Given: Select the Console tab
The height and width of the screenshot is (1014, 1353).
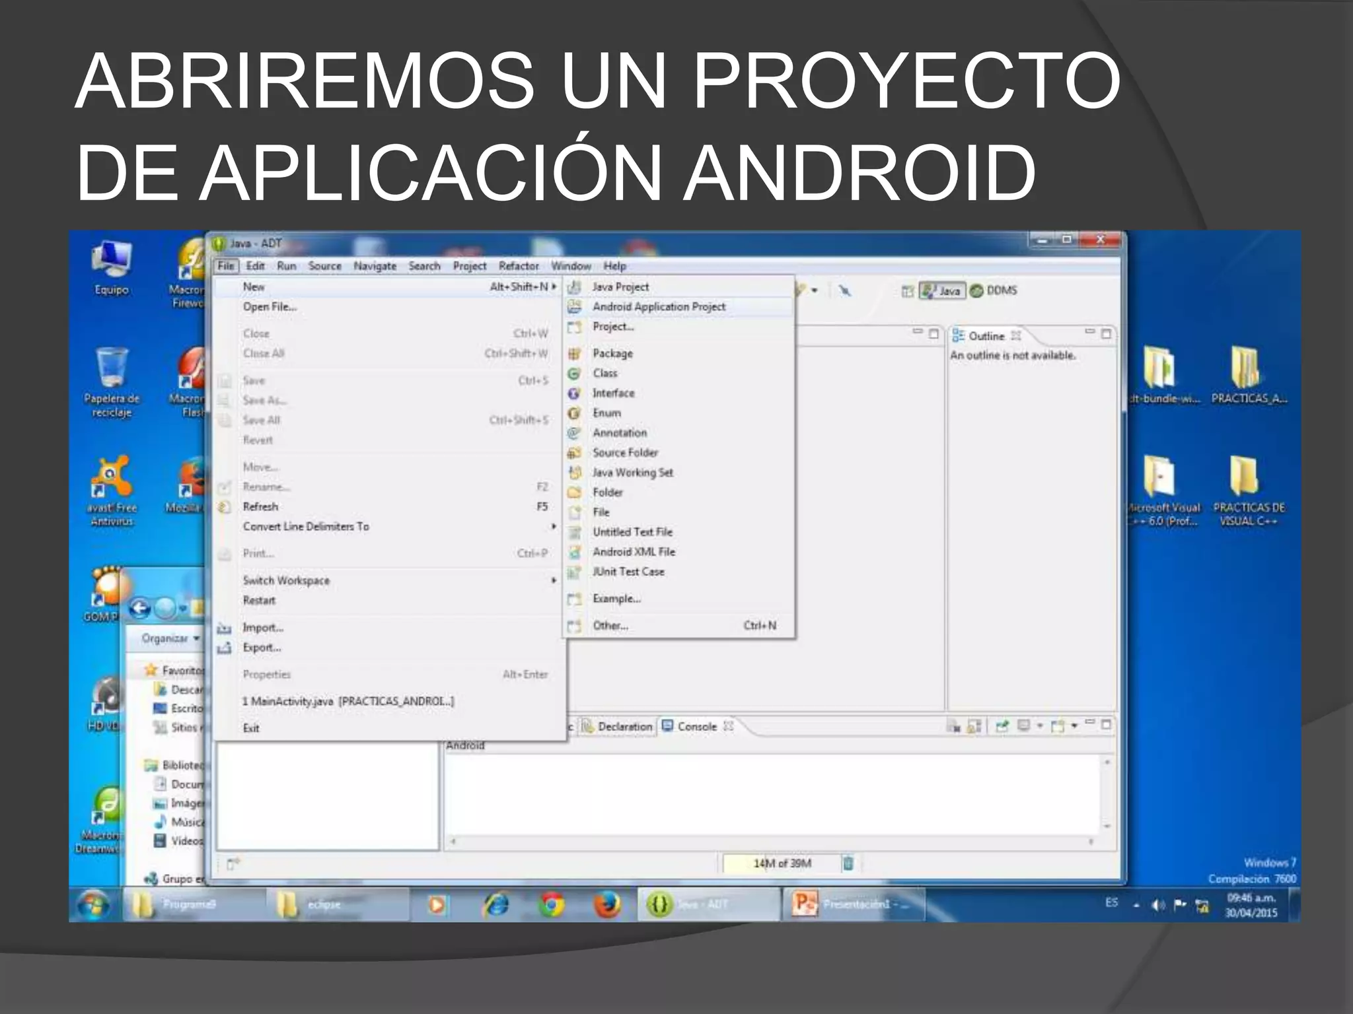Looking at the screenshot, I should coord(698,726).
